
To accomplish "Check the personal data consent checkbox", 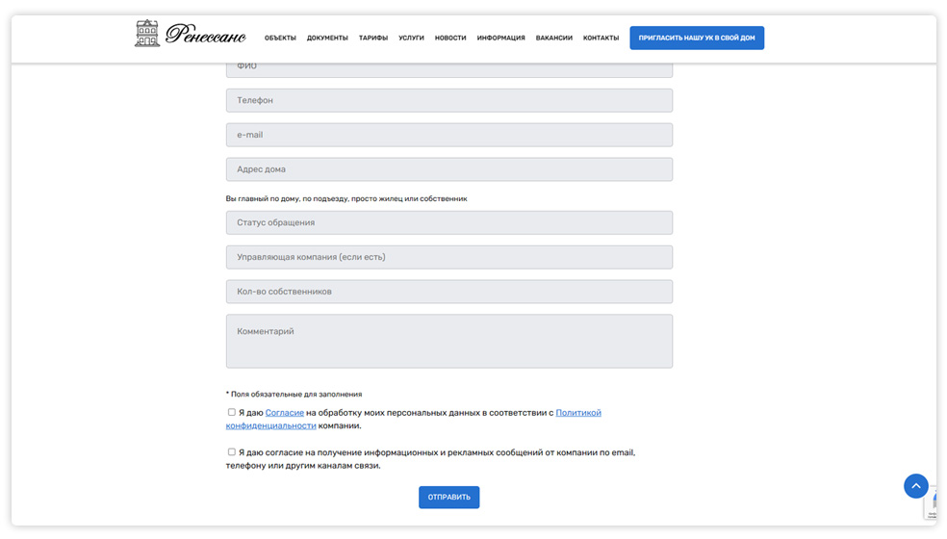I will tap(232, 412).
